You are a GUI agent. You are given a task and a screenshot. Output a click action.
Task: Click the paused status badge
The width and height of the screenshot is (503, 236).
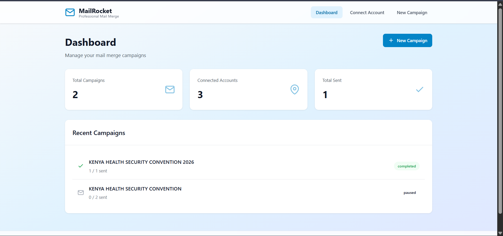409,193
